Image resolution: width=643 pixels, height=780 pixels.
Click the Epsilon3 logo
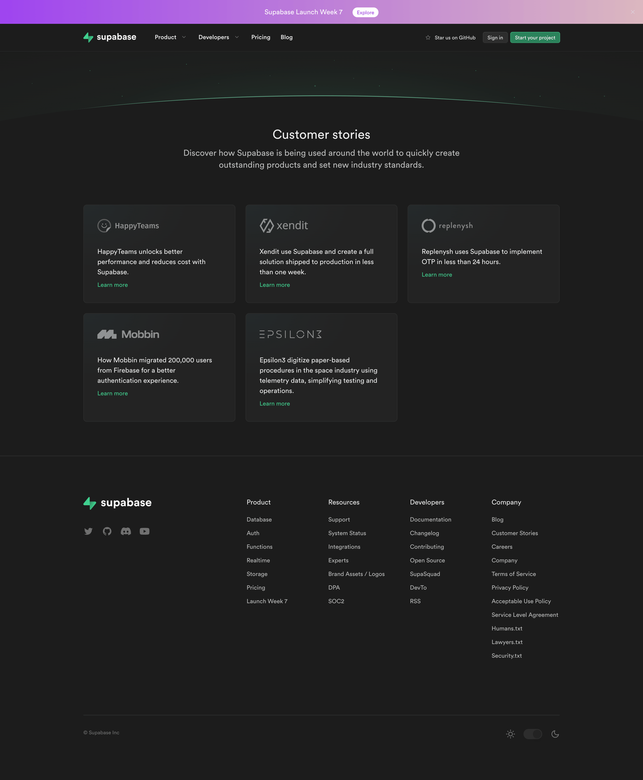(290, 334)
